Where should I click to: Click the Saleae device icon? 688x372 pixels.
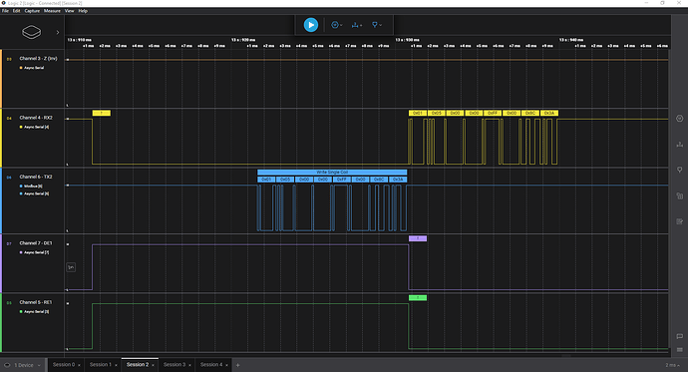32,32
